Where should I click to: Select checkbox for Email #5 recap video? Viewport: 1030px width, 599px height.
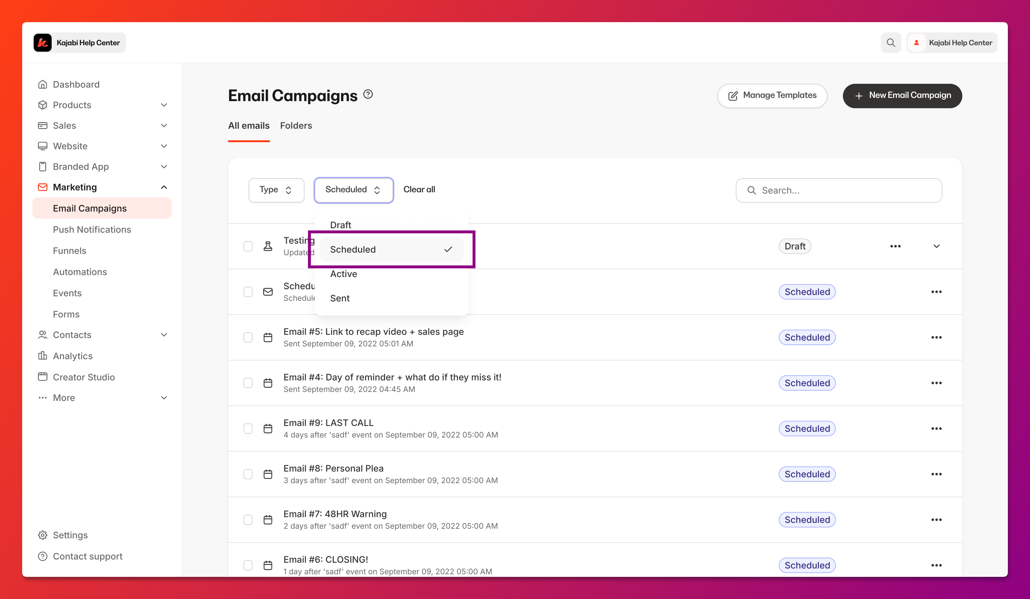pos(248,337)
